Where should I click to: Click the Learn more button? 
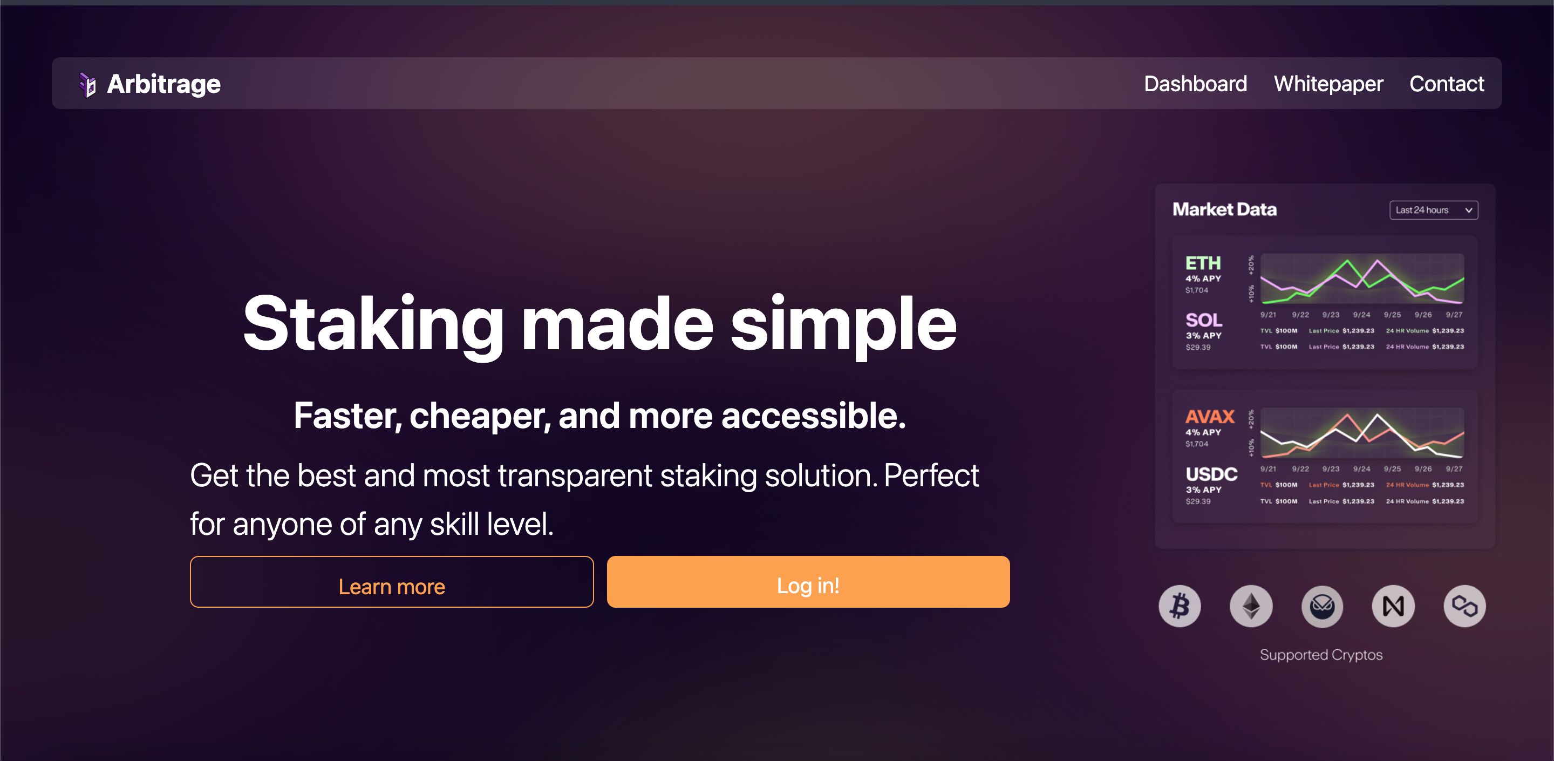(391, 585)
